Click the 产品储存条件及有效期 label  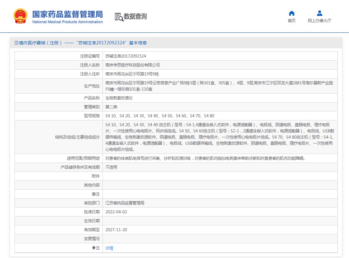pyautogui.click(x=80, y=167)
